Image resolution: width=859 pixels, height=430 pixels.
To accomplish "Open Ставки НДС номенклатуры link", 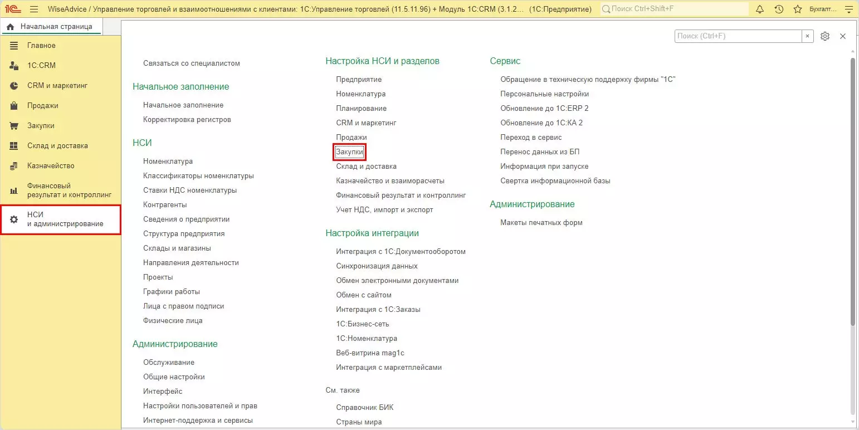I will pyautogui.click(x=190, y=190).
